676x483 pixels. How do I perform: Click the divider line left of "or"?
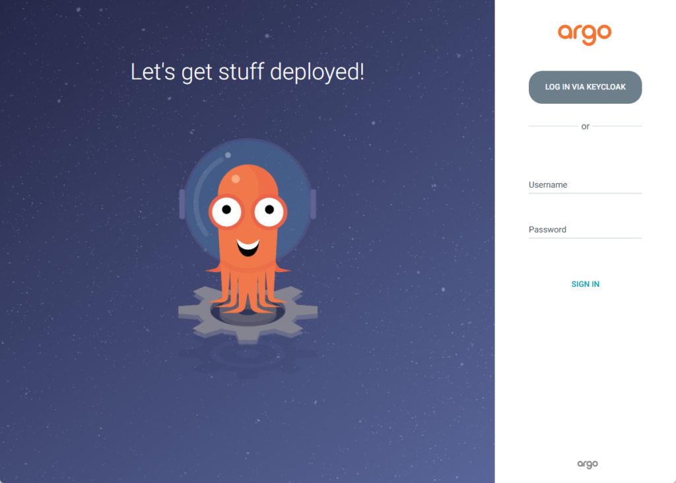click(x=553, y=126)
